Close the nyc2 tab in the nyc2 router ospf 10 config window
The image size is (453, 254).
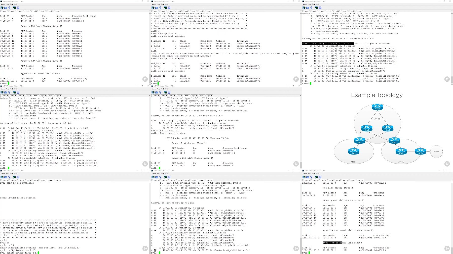pos(53,180)
